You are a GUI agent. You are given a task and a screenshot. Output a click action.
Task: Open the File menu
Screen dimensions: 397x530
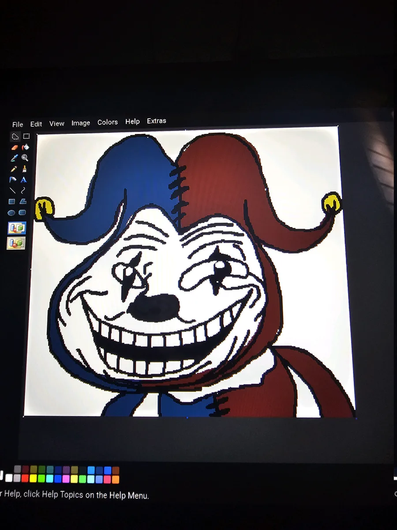click(x=18, y=125)
